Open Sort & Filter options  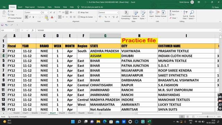point(185,15)
